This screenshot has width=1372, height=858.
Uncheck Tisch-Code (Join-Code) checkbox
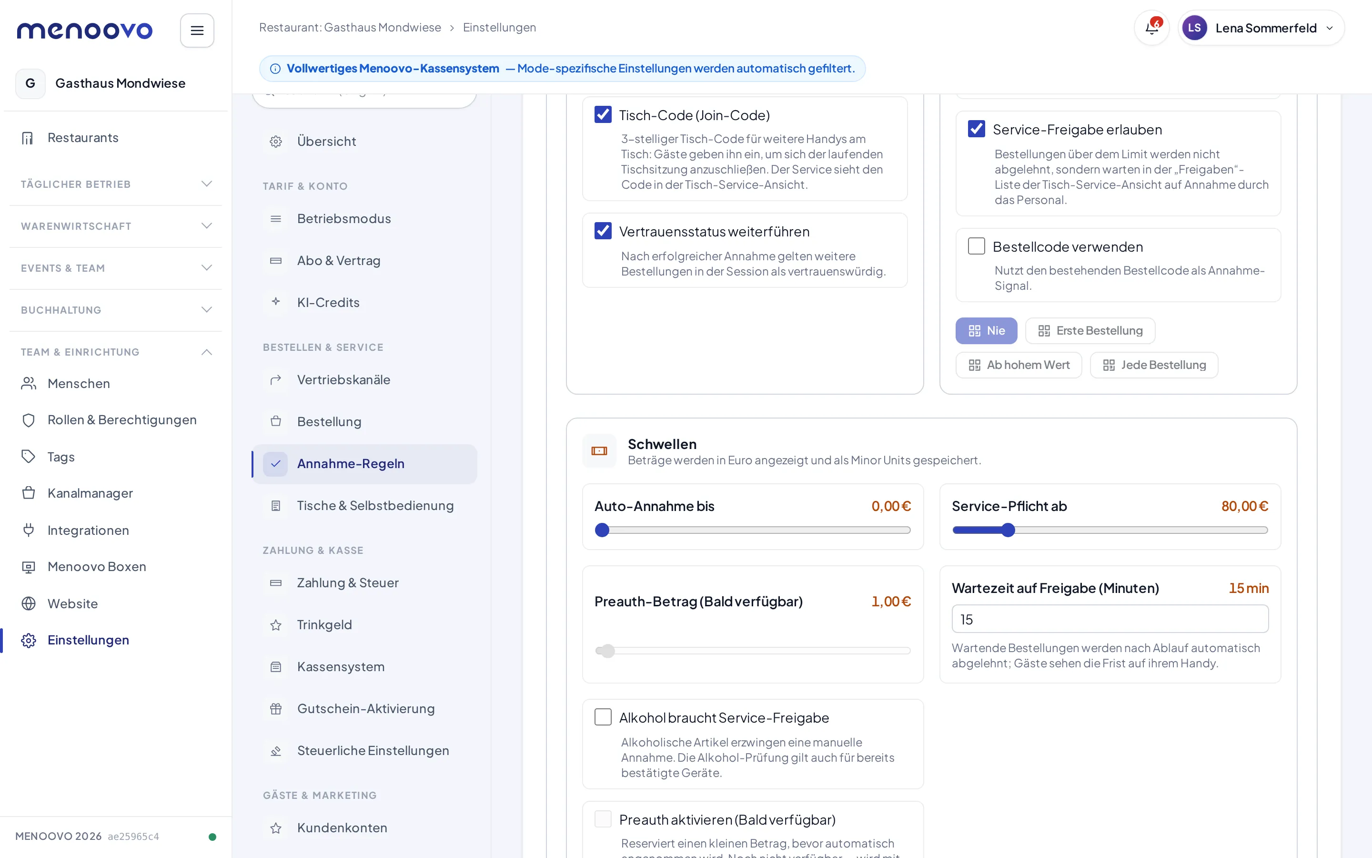tap(603, 114)
